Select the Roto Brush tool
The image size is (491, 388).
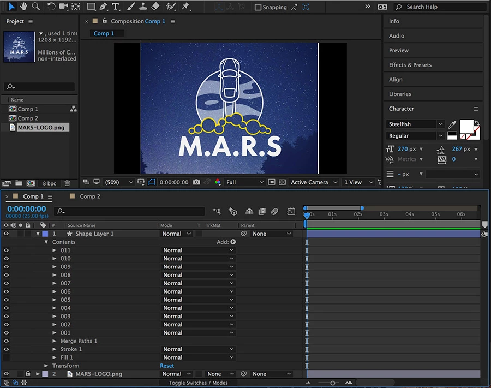point(171,6)
